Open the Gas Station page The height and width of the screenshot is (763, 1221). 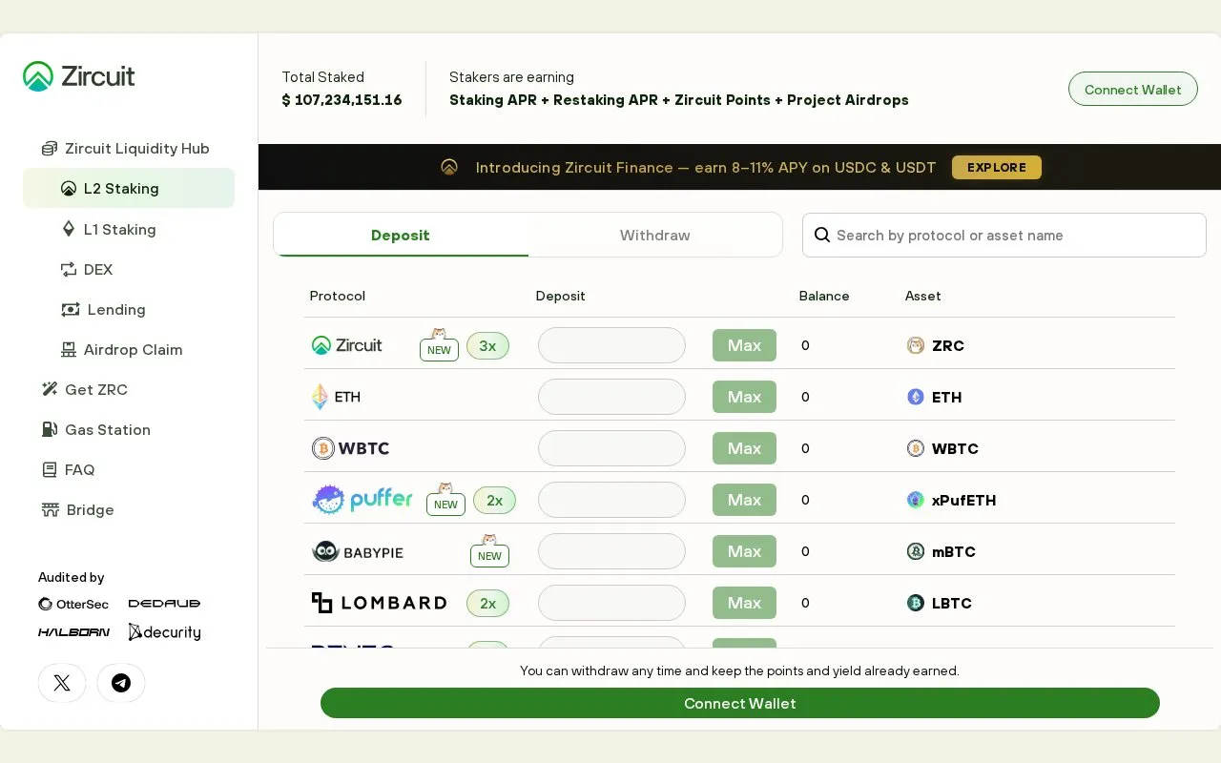[95, 429]
